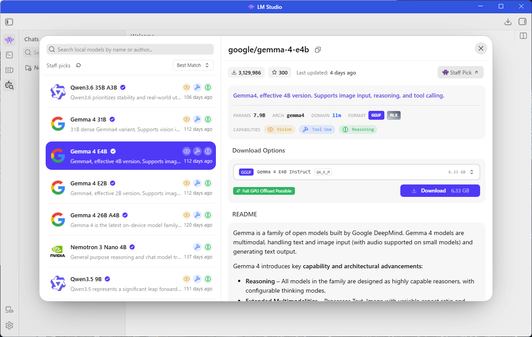
Task: Click the README heading
Action: click(x=245, y=214)
